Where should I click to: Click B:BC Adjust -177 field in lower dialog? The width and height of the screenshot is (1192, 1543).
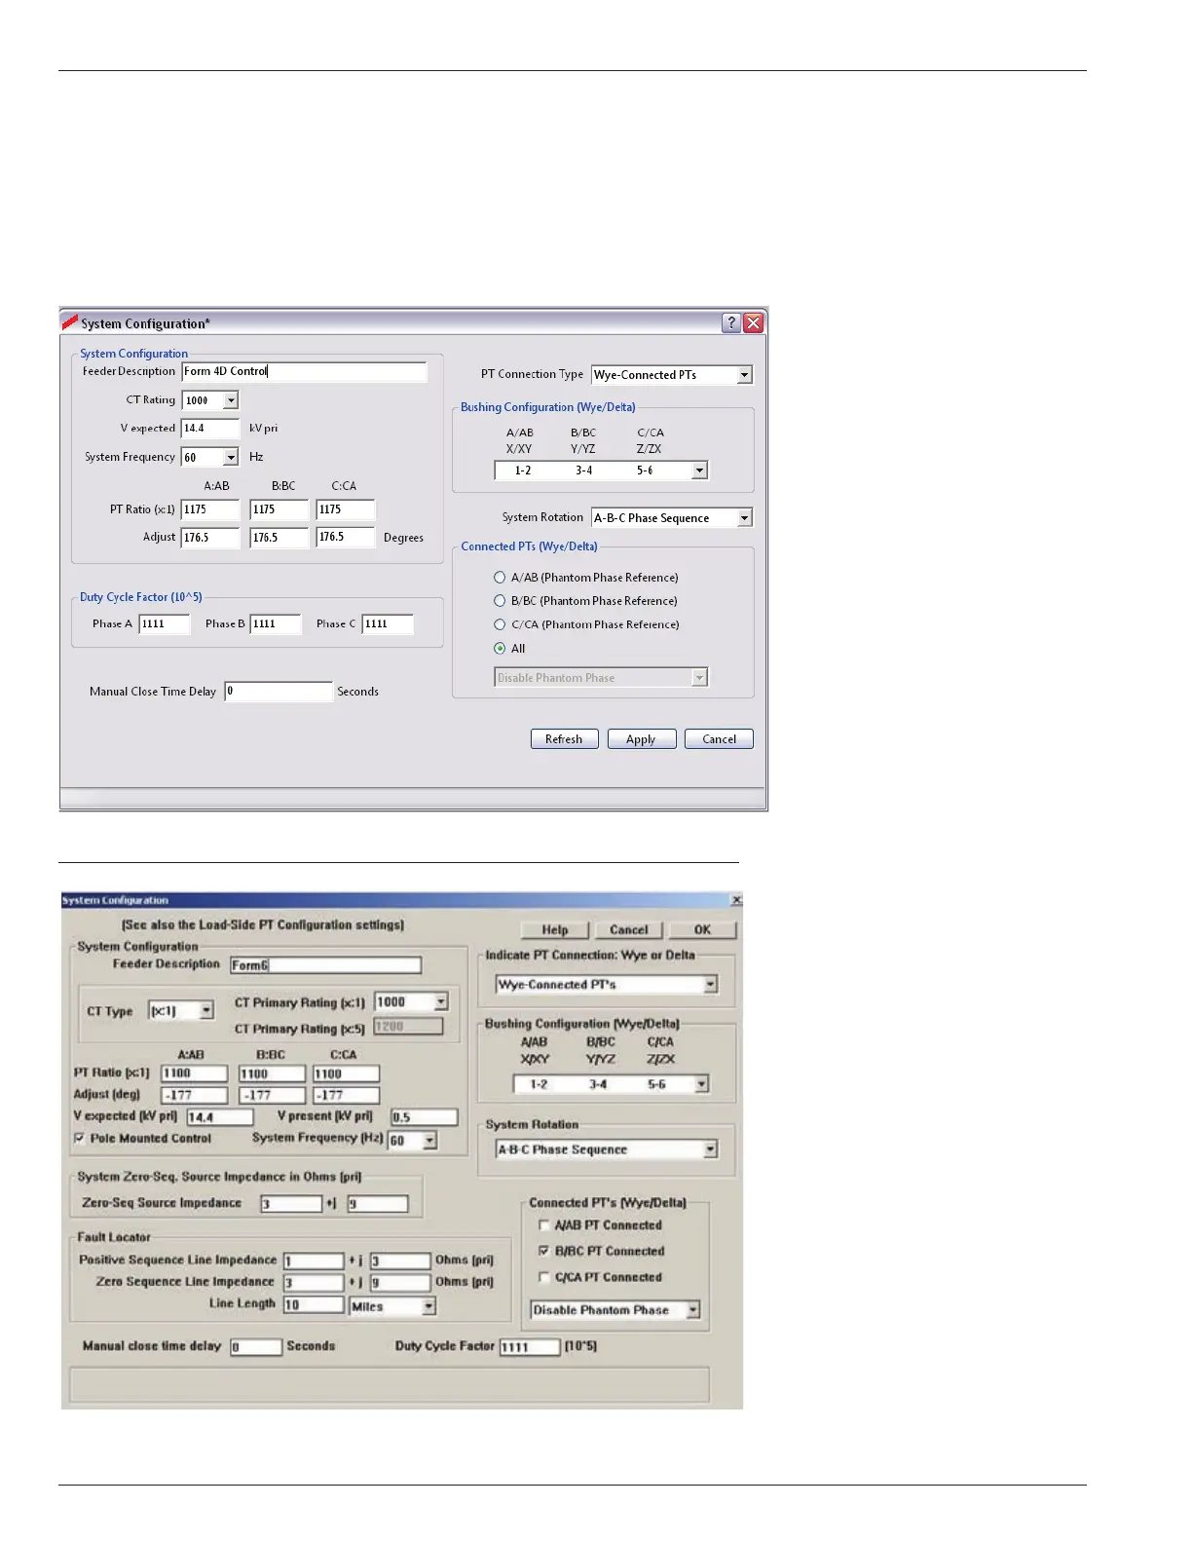click(272, 1095)
